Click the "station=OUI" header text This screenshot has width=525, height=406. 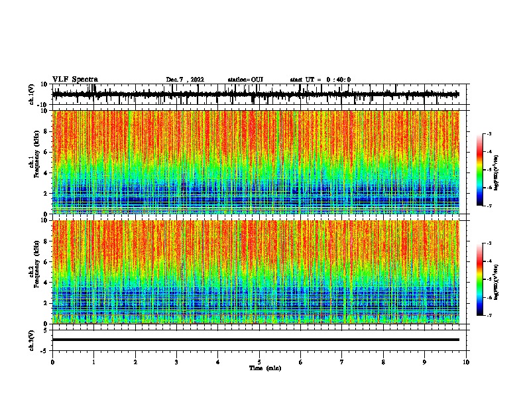(245, 80)
